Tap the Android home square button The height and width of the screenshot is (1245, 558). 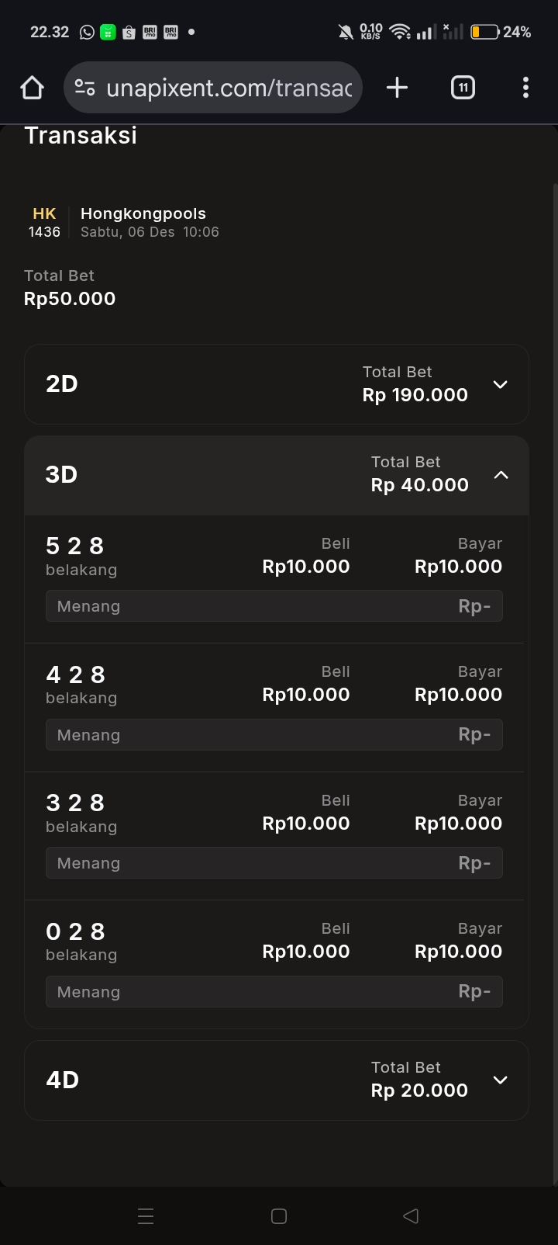pyautogui.click(x=279, y=1216)
